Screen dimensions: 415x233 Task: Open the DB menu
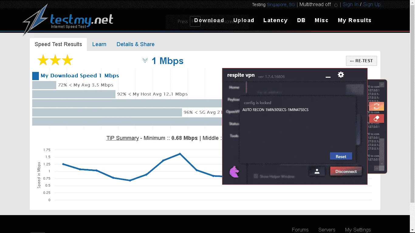(301, 20)
